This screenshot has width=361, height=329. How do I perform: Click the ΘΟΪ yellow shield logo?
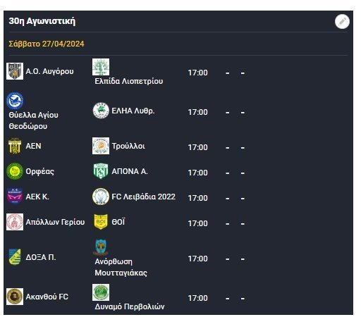101,222
